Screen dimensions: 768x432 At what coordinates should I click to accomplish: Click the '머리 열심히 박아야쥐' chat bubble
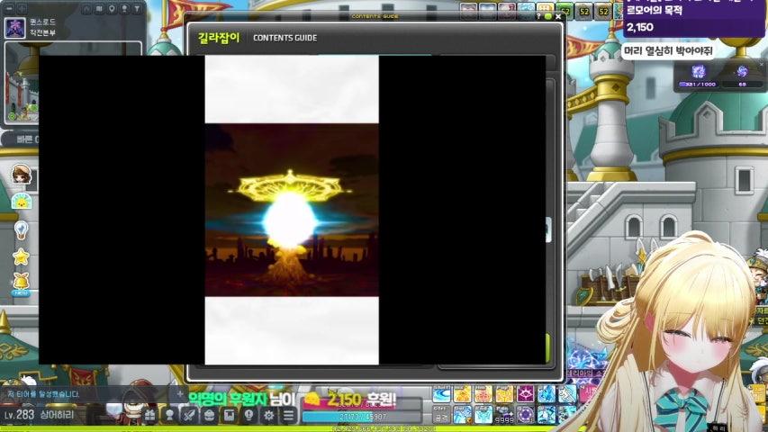[669, 51]
